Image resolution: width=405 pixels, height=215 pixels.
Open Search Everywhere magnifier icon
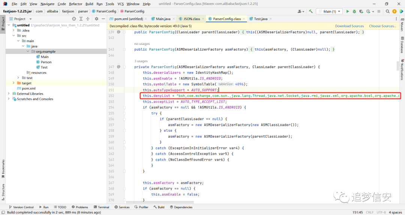(x=387, y=11)
